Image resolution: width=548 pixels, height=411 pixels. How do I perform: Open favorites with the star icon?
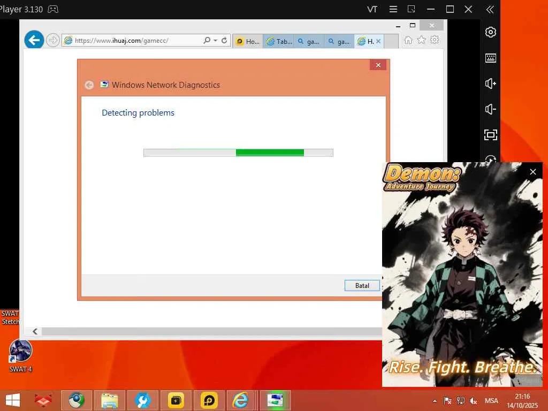pyautogui.click(x=422, y=40)
